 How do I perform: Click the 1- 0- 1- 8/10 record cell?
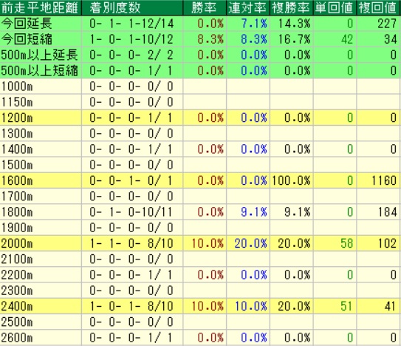pos(131,306)
